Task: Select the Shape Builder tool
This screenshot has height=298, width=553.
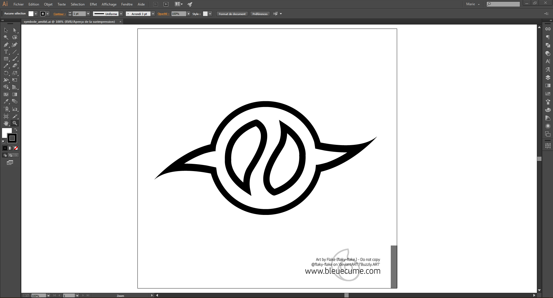Action: (6, 87)
